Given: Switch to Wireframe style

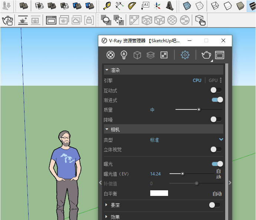Looking at the screenshot, I should [x=215, y=6].
